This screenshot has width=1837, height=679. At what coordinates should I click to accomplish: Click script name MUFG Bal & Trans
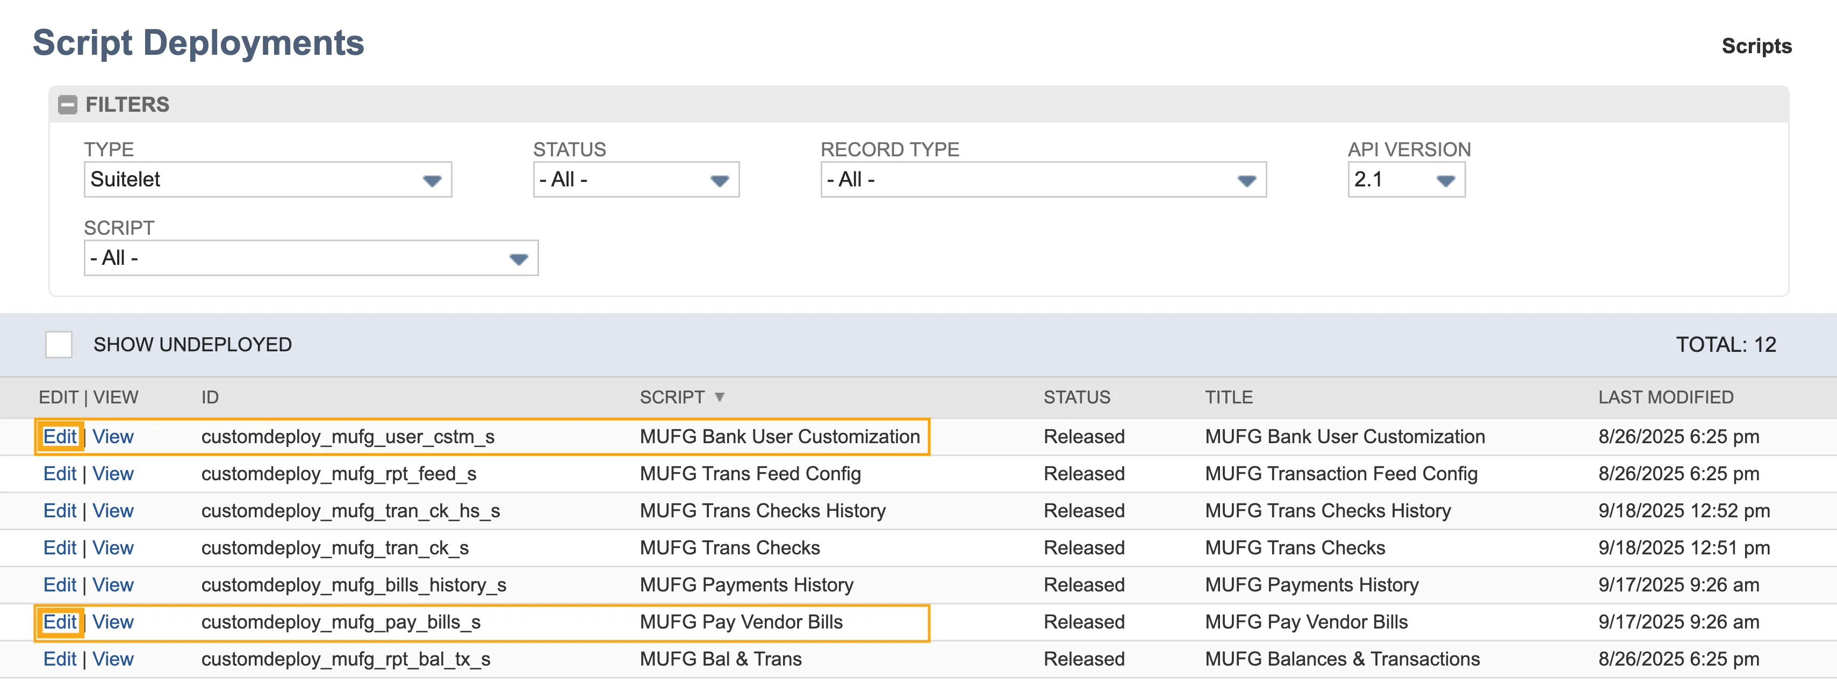[720, 659]
